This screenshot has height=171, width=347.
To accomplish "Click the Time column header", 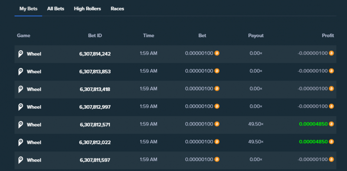I will point(148,35).
